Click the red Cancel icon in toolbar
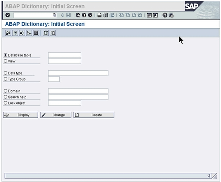 point(90,15)
